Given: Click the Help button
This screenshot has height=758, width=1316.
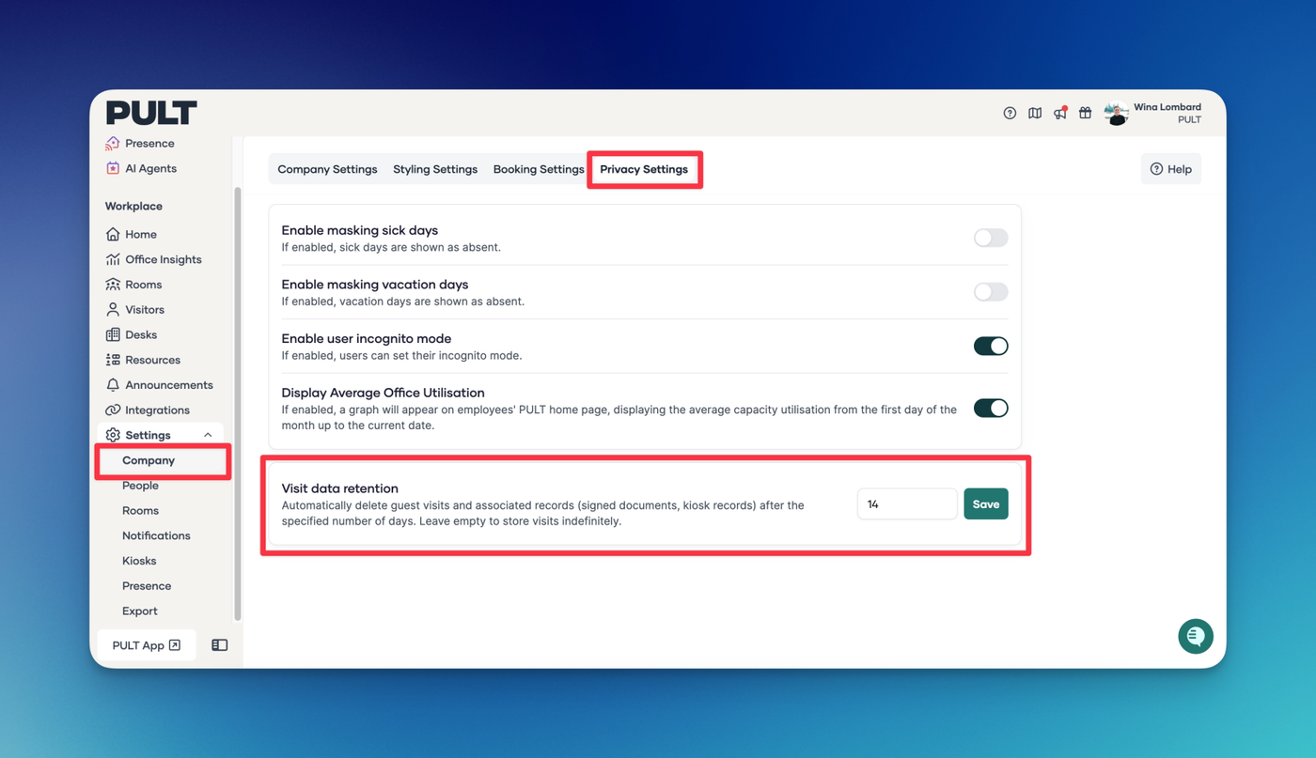Looking at the screenshot, I should point(1170,169).
